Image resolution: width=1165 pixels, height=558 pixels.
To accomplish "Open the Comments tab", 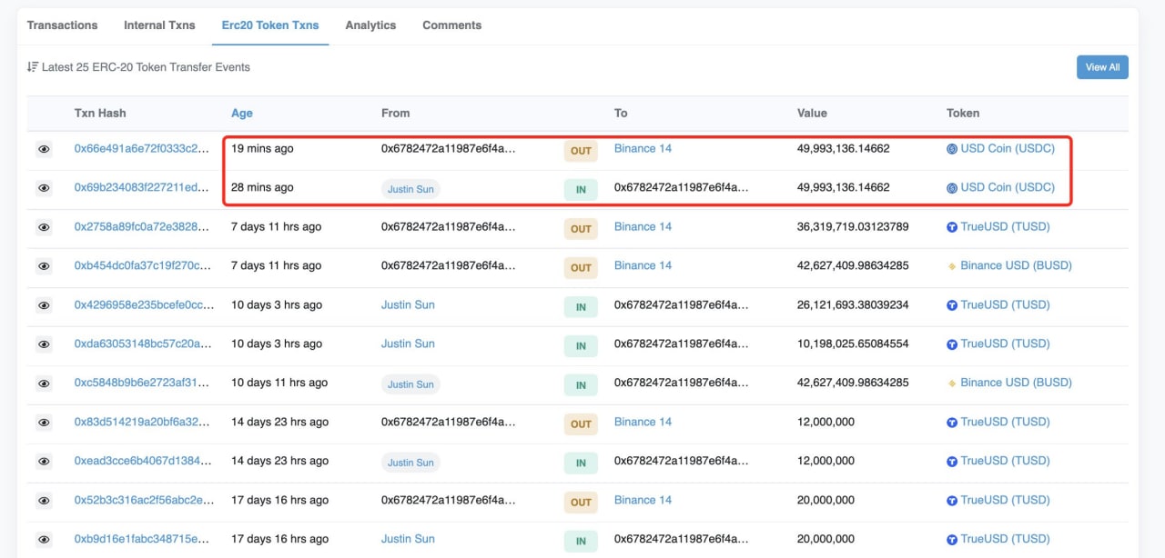I will [x=452, y=25].
